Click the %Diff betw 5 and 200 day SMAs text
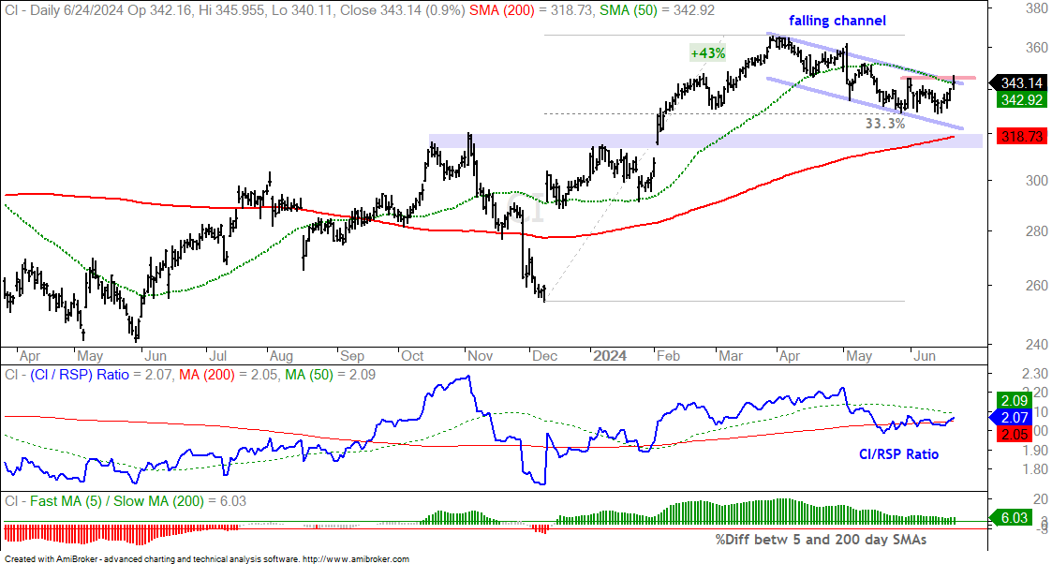The height and width of the screenshot is (564, 1052). pos(821,540)
